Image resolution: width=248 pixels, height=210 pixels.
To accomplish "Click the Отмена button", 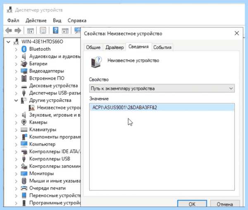I will 225,204.
